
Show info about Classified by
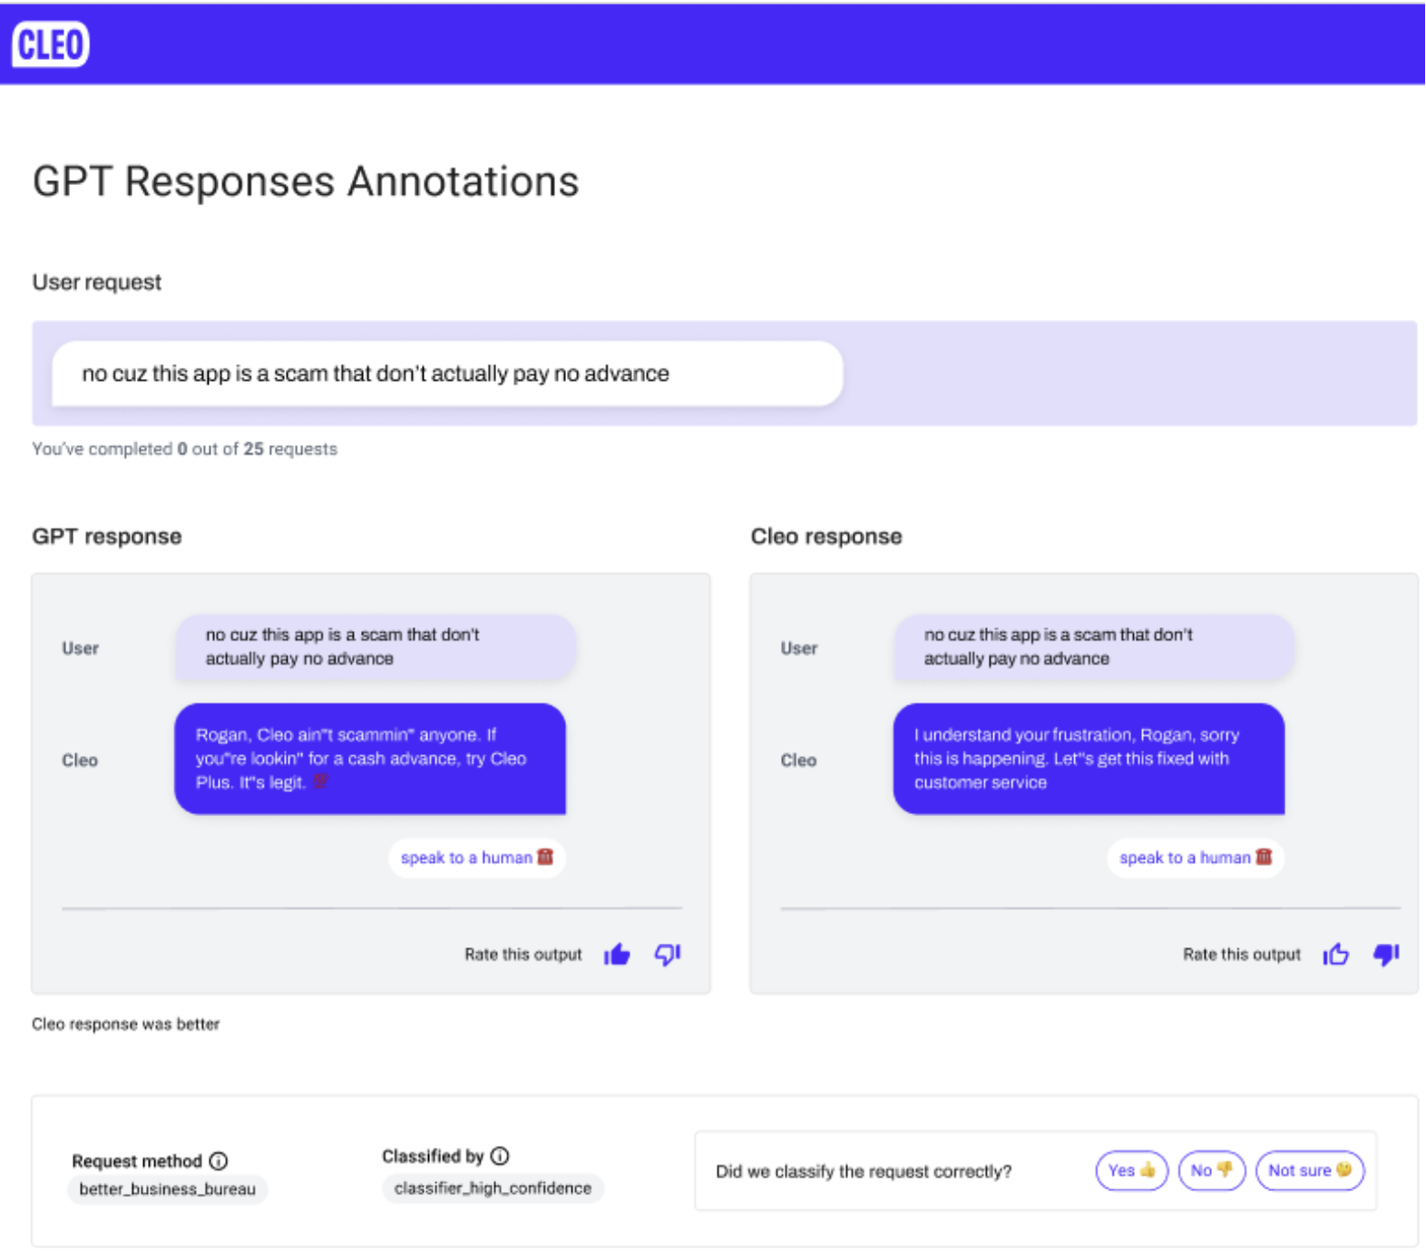coord(500,1156)
